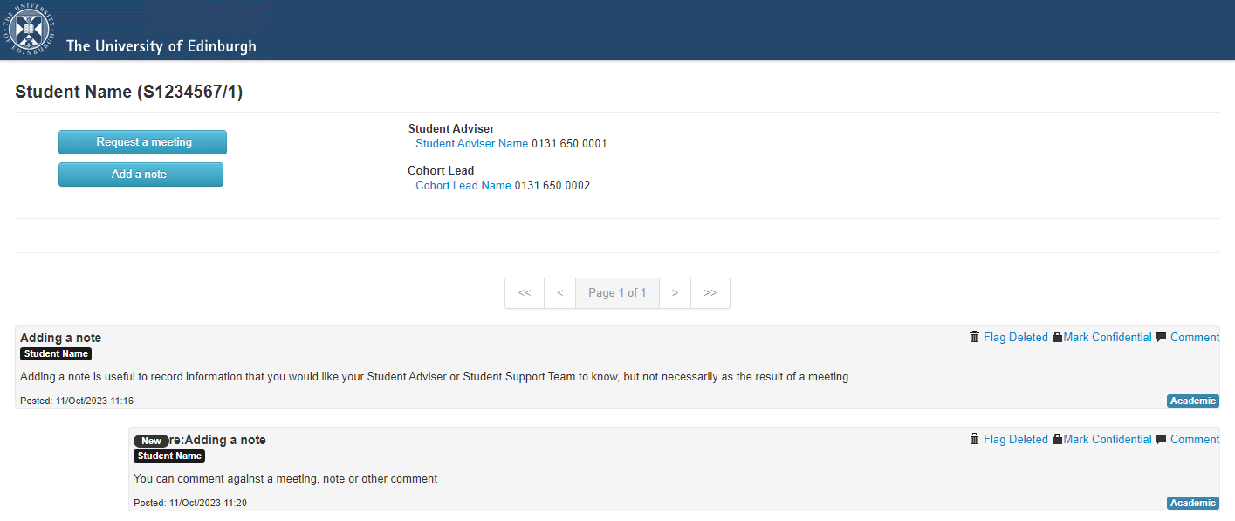Click the 're:Adding a note' reply title
The image size is (1235, 521).
[x=217, y=440]
